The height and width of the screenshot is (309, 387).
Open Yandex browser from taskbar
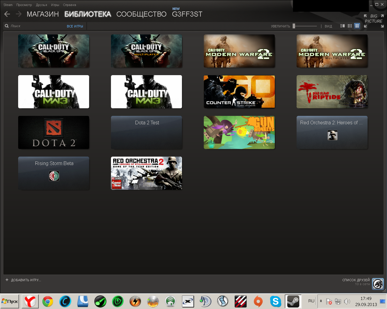30,301
